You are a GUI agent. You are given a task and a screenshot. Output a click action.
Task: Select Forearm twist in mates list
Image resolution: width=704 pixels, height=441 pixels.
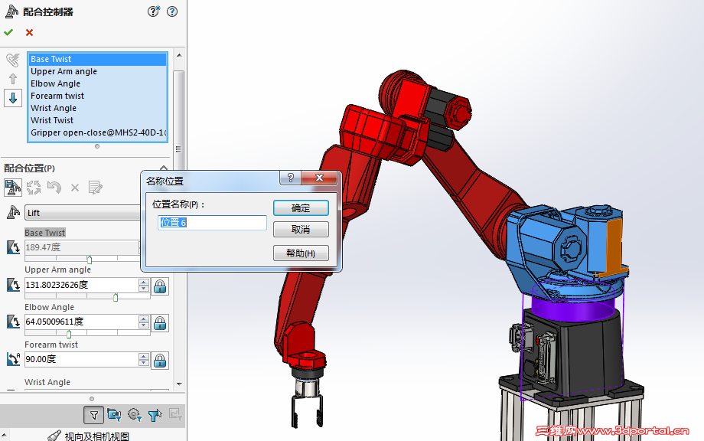pyautogui.click(x=97, y=96)
